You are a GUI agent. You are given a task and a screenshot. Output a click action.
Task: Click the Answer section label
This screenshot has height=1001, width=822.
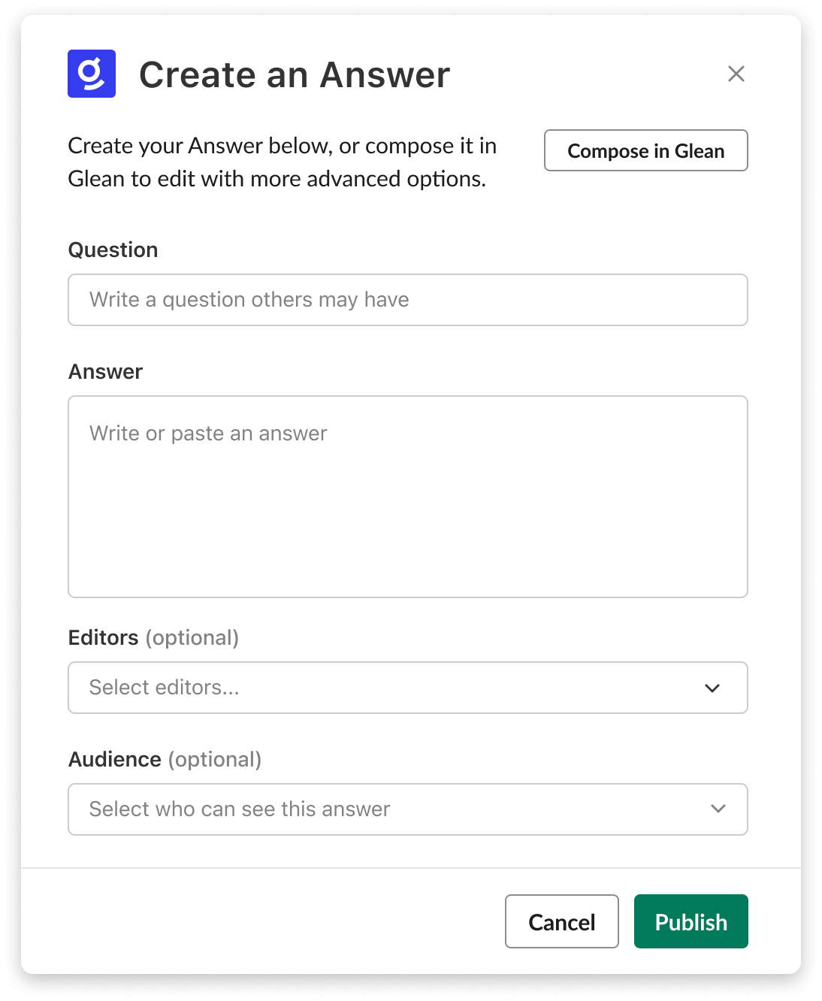pyautogui.click(x=104, y=371)
